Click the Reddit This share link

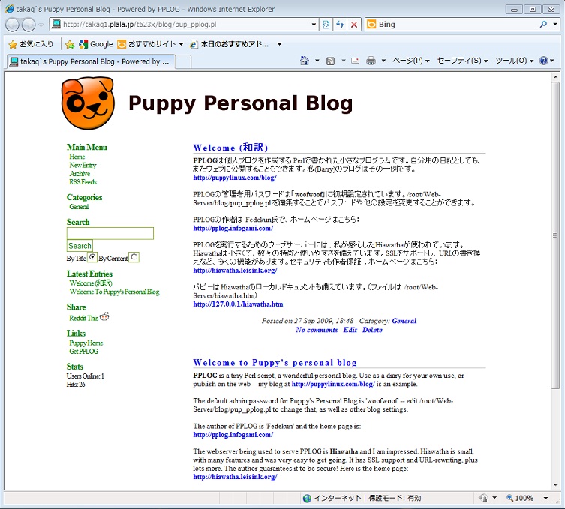[x=83, y=318]
